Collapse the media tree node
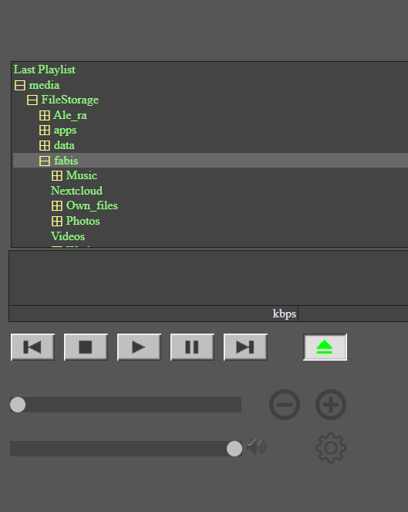Screen dimensions: 408x512 click(20, 86)
